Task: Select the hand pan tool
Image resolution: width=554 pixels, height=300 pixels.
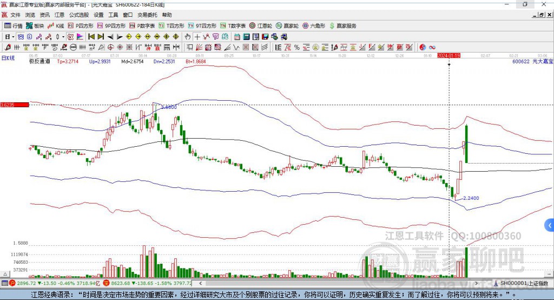Action: click(x=188, y=37)
